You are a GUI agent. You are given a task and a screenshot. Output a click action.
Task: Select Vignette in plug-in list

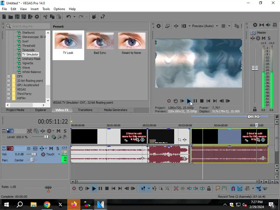pyautogui.click(x=28, y=63)
